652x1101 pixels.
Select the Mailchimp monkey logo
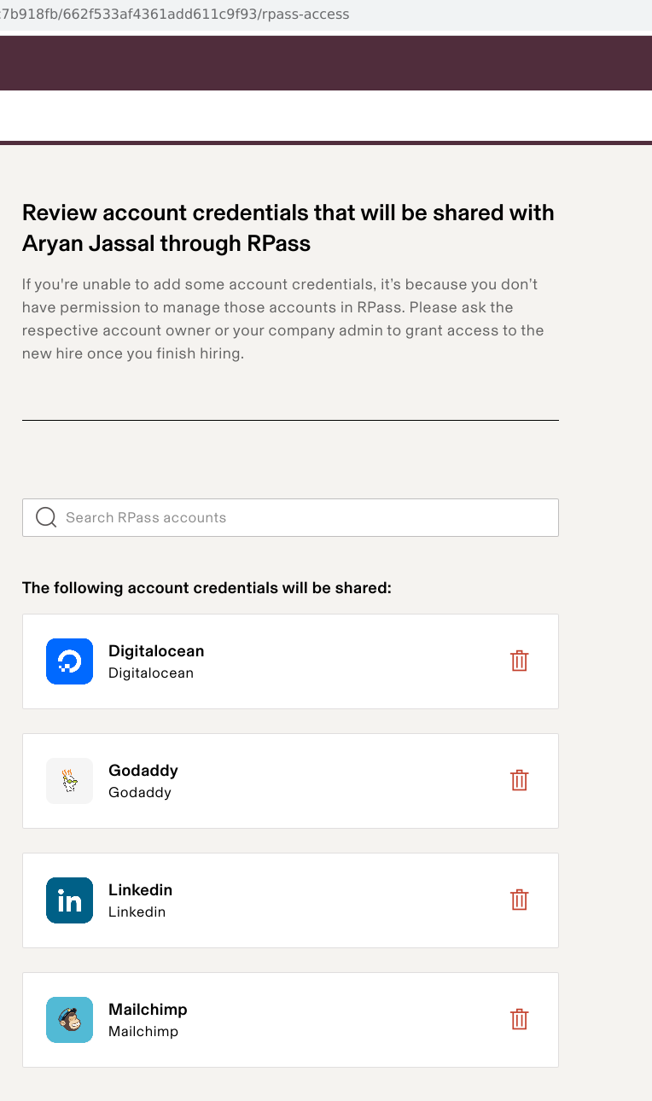[x=69, y=1020]
